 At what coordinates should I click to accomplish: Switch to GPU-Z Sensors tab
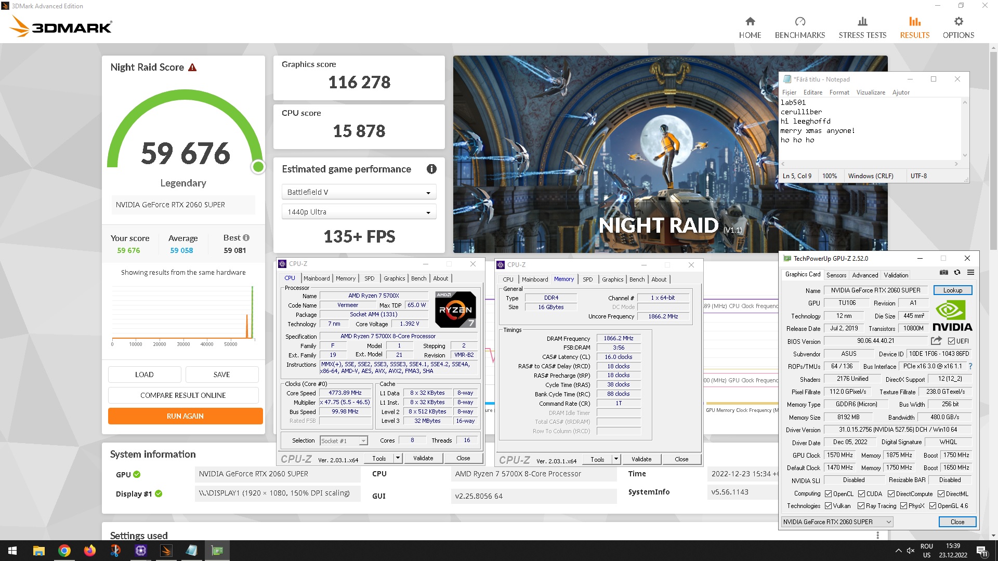point(836,275)
